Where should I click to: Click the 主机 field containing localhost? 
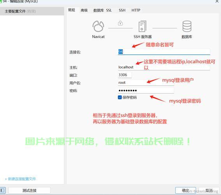(x=164, y=67)
